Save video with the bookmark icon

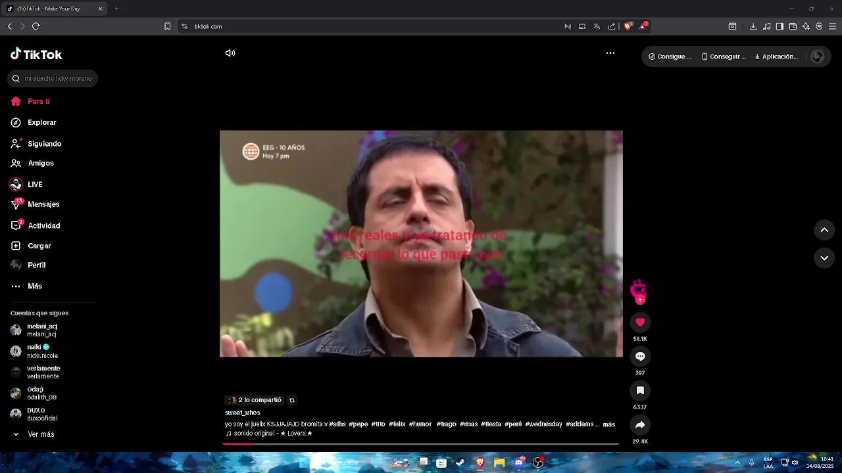coord(640,390)
